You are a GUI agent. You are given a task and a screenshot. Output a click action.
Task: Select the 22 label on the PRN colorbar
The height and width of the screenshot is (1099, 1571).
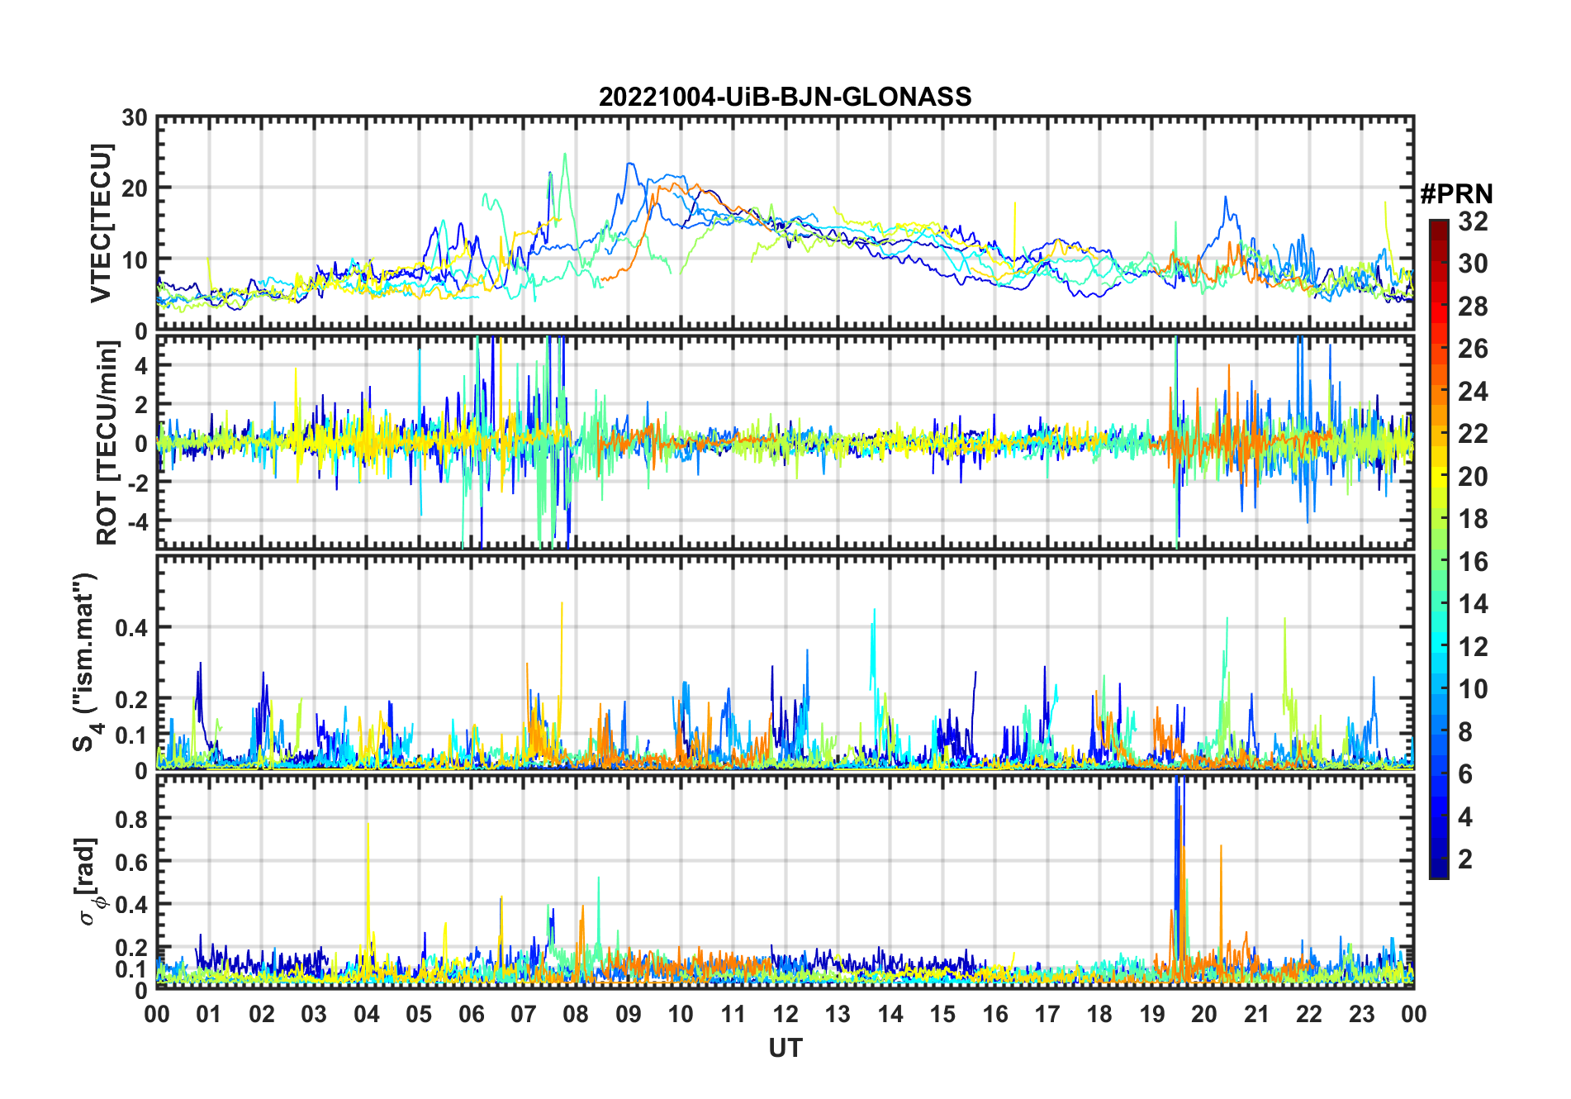coord(1474,434)
